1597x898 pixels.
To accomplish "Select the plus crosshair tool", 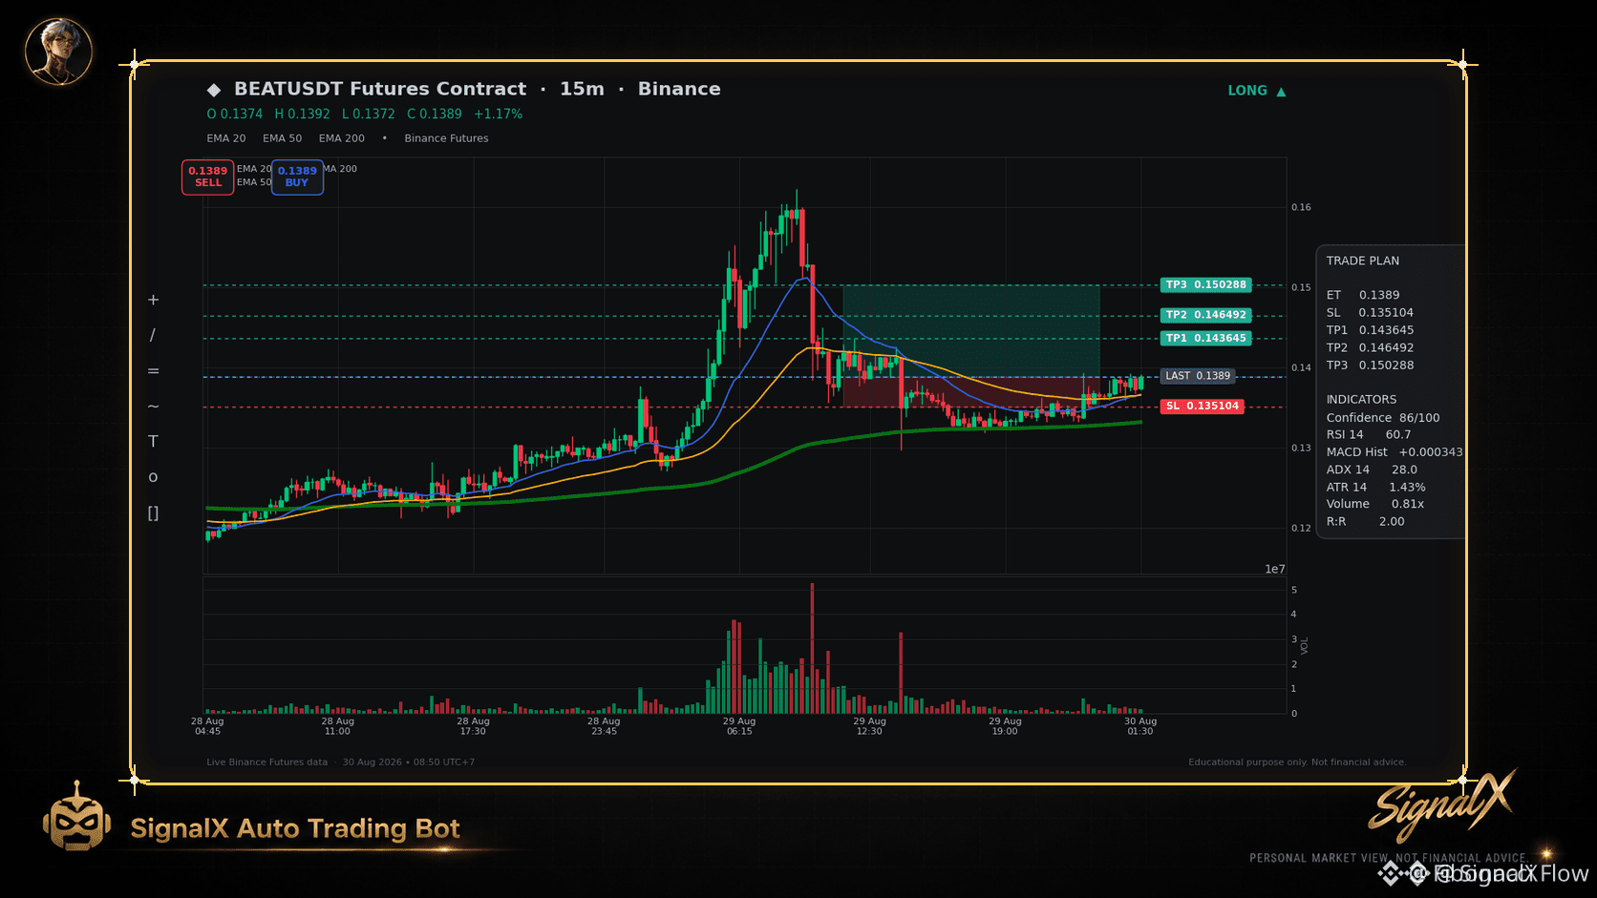I will pyautogui.click(x=153, y=300).
